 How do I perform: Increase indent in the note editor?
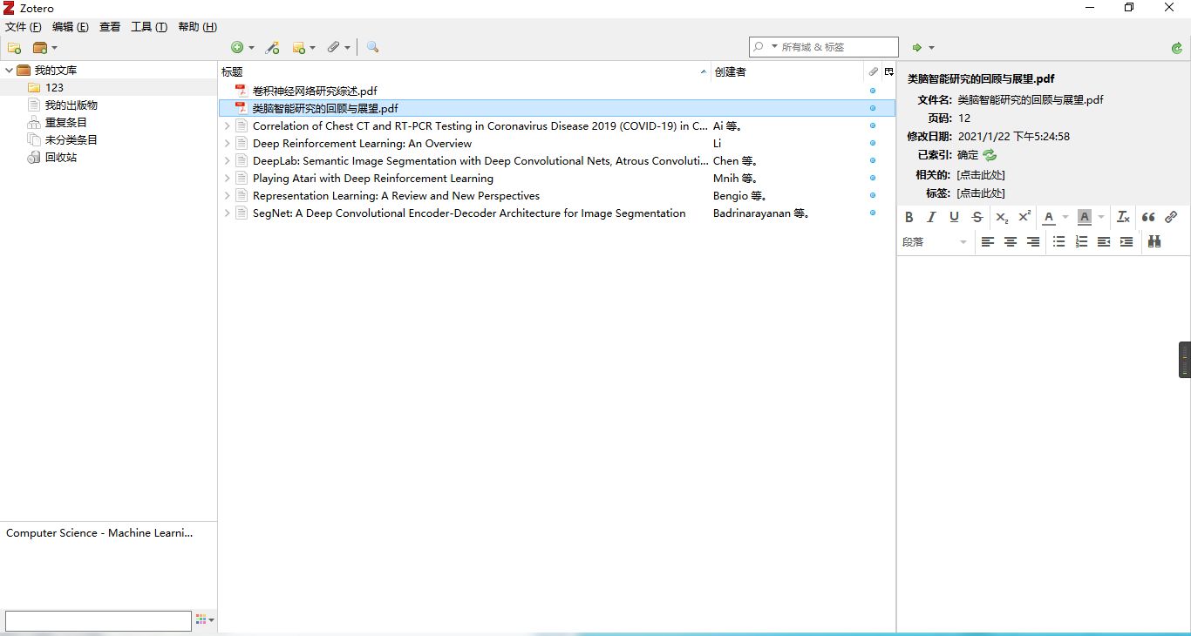coord(1126,241)
